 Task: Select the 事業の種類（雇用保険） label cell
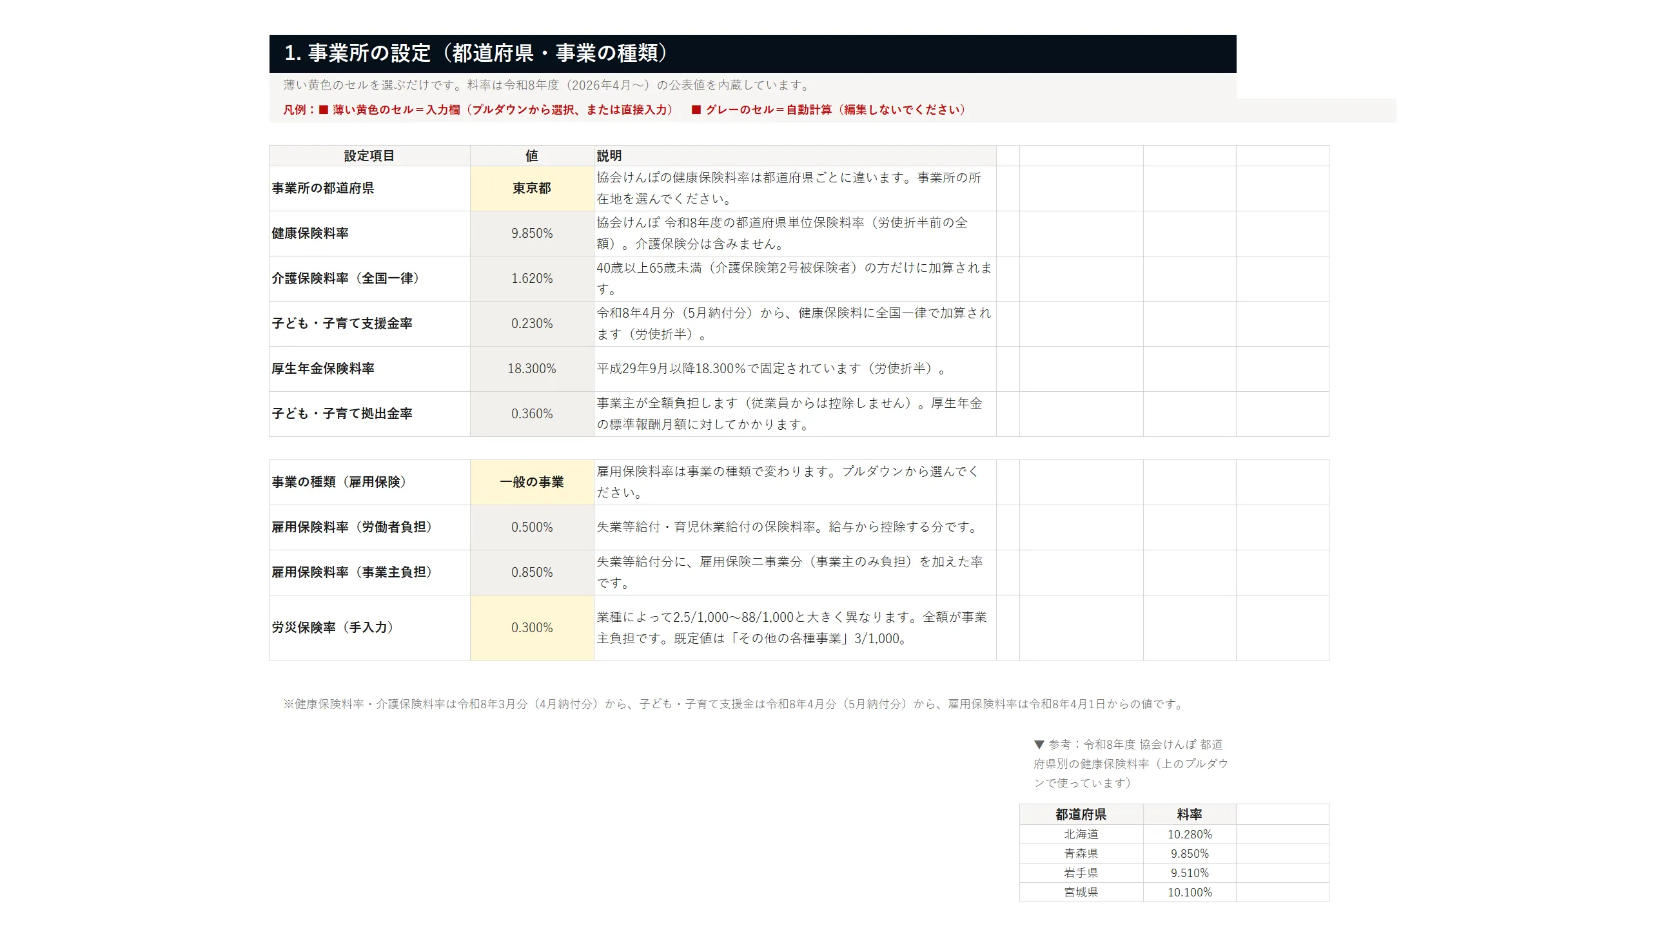(x=369, y=482)
